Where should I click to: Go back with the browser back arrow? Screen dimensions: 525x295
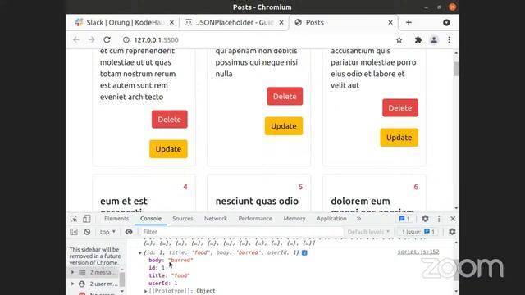(76, 40)
